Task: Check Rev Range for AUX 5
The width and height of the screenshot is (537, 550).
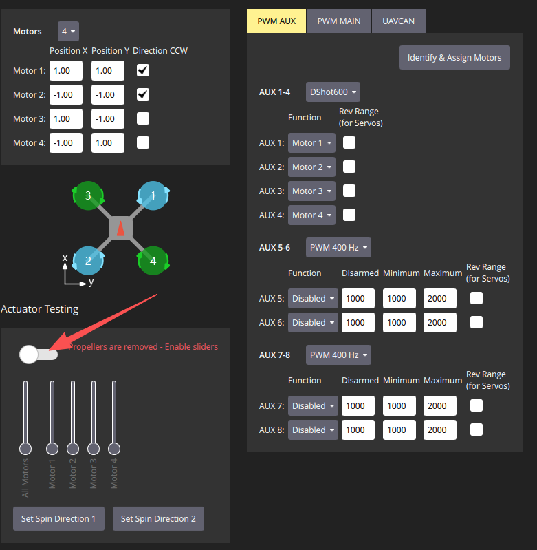Action: tap(476, 298)
